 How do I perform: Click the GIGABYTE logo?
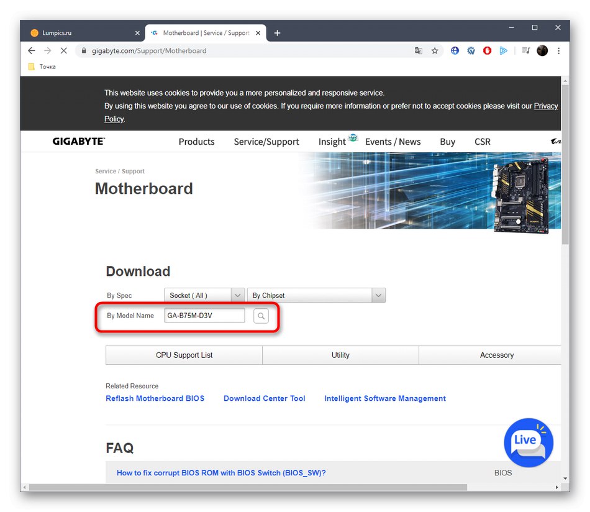pyautogui.click(x=79, y=141)
